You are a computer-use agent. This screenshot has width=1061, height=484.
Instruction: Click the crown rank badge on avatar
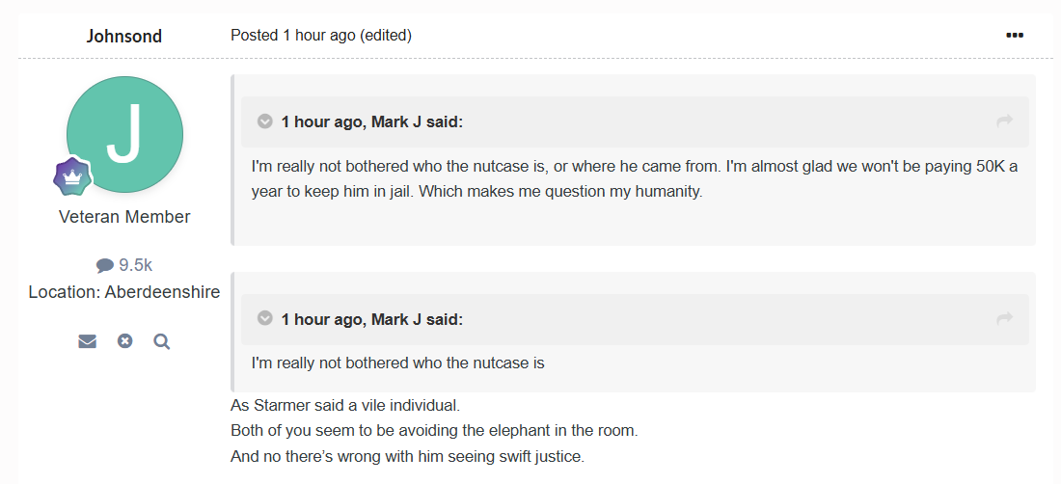(x=71, y=176)
